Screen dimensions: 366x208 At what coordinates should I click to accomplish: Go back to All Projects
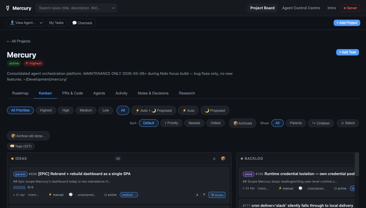click(x=19, y=41)
